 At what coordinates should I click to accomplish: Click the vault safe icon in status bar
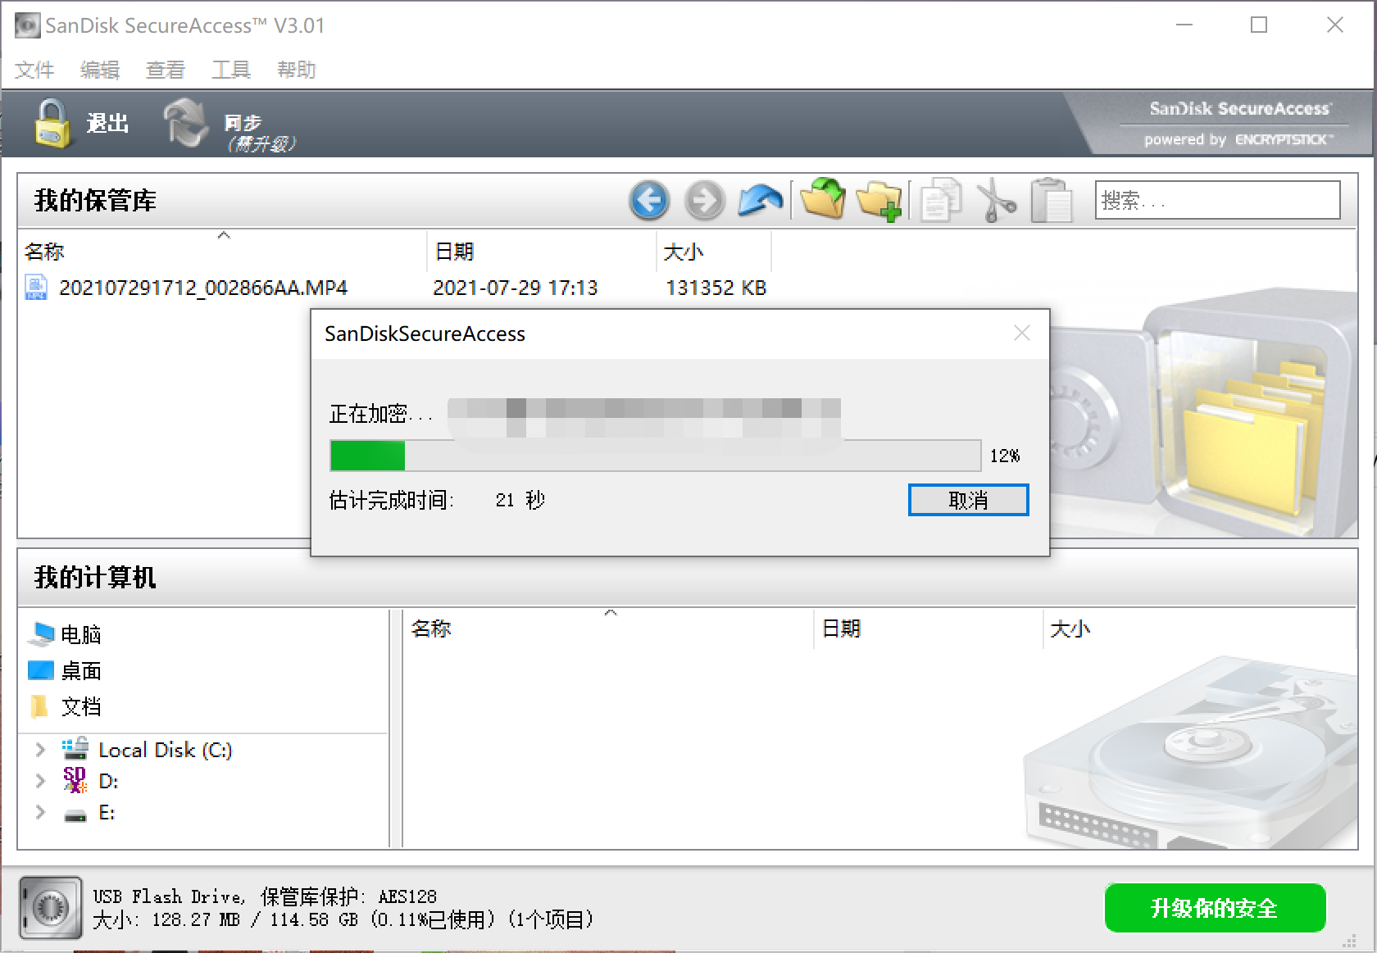[x=51, y=908]
